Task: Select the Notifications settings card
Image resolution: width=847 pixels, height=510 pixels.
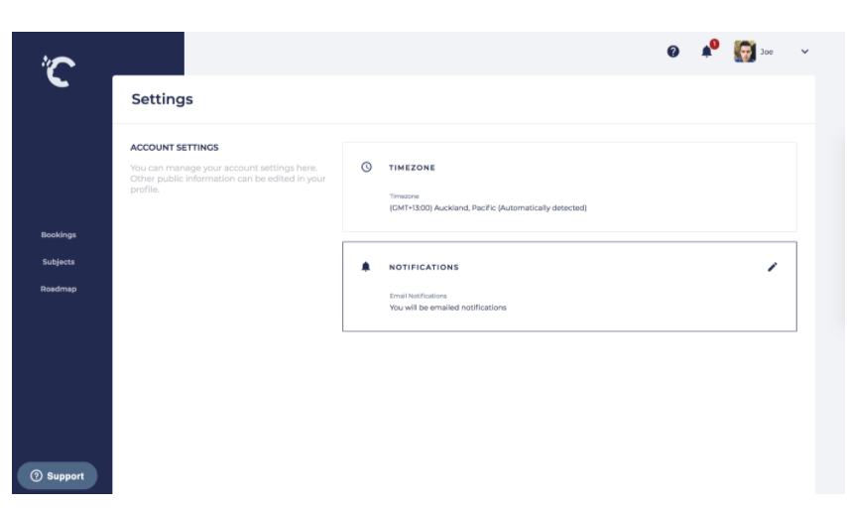Action: [568, 286]
